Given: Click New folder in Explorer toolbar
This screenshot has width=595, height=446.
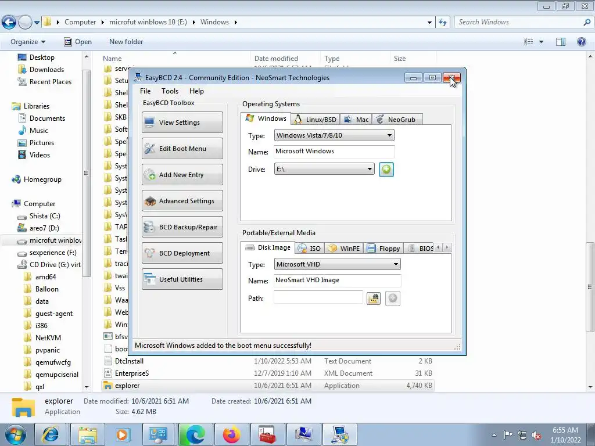Looking at the screenshot, I should coord(126,42).
